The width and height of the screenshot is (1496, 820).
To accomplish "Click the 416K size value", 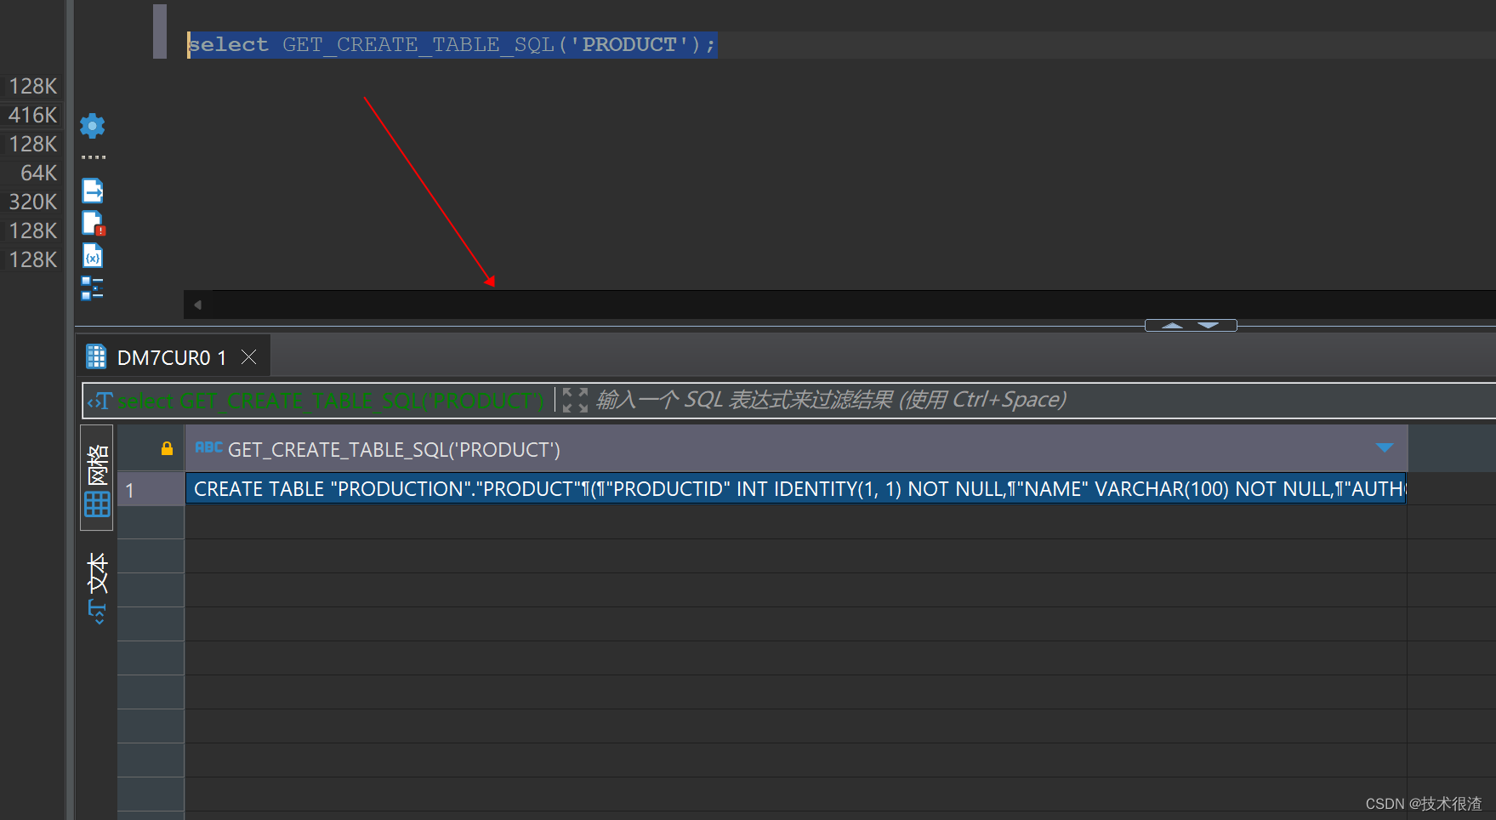I will [33, 115].
